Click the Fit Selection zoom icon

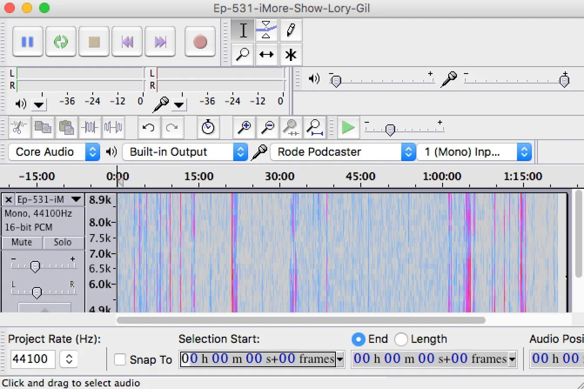tap(290, 127)
